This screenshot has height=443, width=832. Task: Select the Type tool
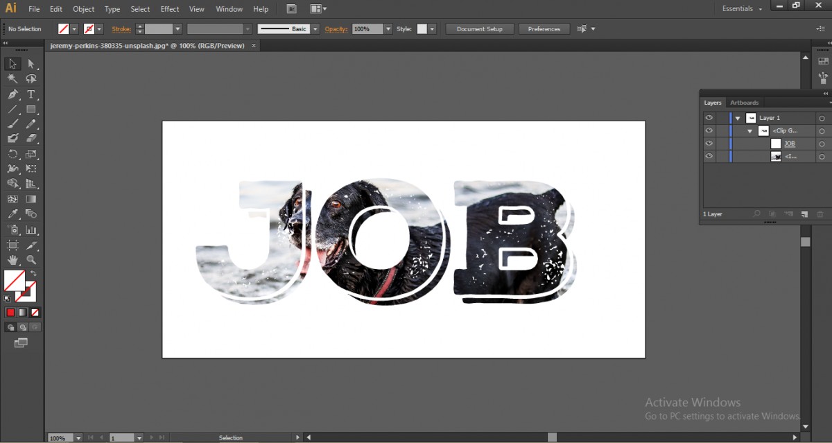pyautogui.click(x=32, y=94)
